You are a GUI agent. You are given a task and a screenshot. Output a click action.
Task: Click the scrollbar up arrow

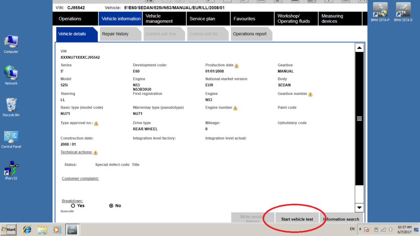(359, 48)
